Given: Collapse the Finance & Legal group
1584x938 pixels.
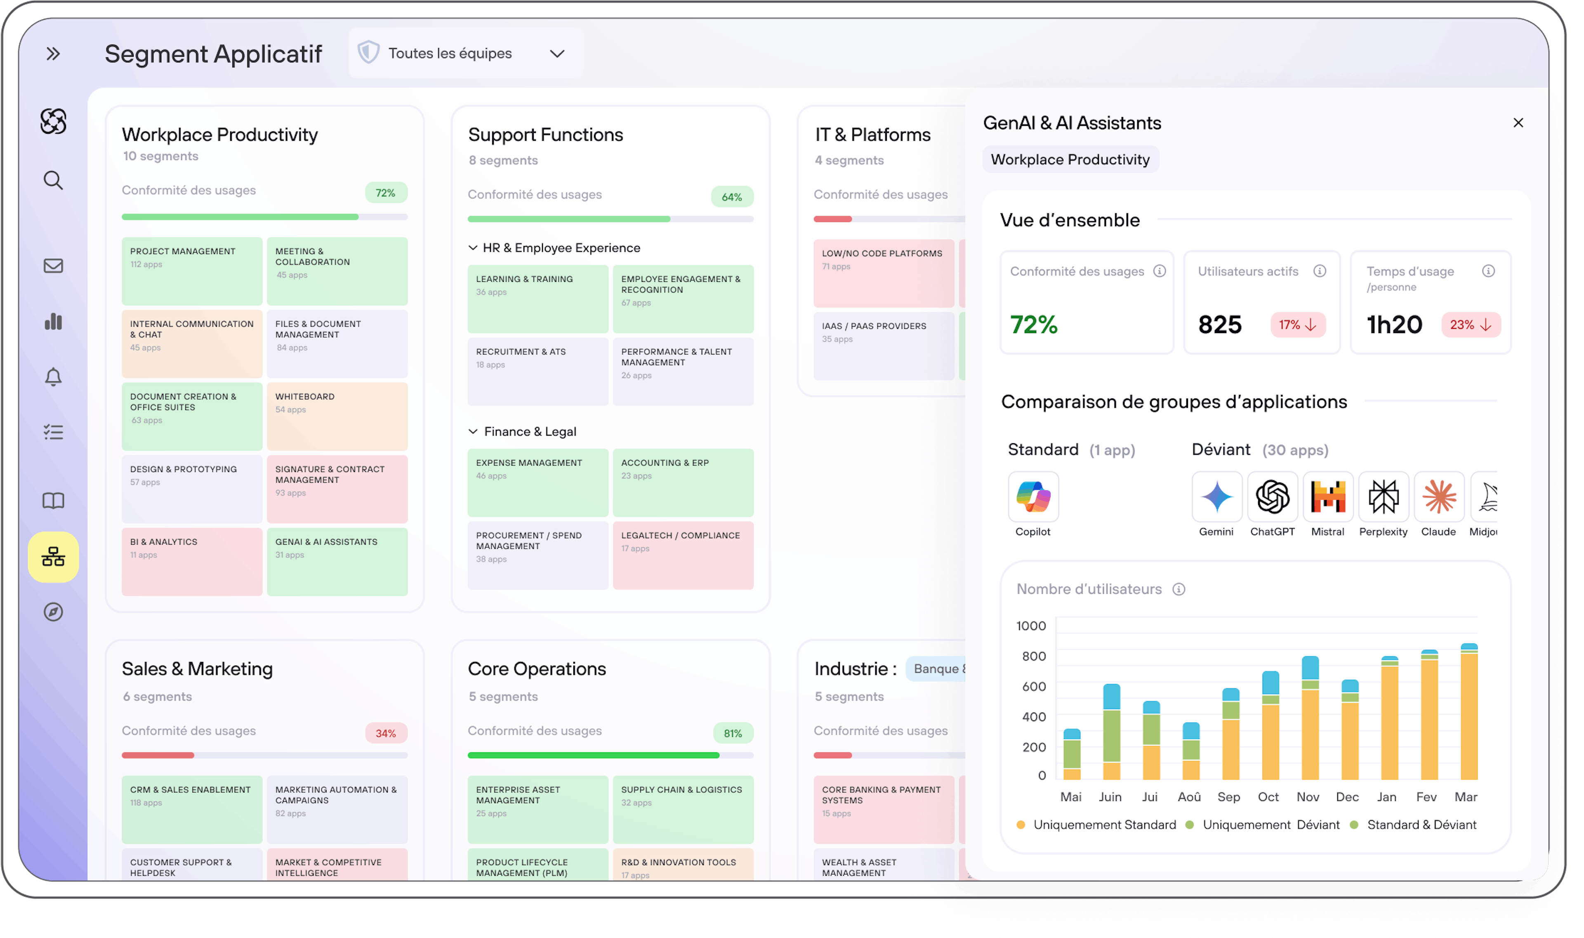Looking at the screenshot, I should point(473,431).
